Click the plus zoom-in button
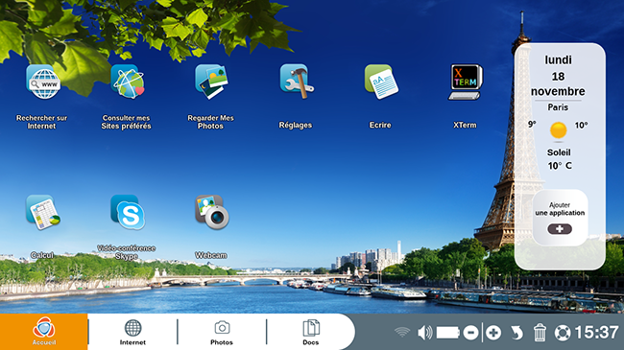Image resolution: width=624 pixels, height=350 pixels. tap(493, 333)
